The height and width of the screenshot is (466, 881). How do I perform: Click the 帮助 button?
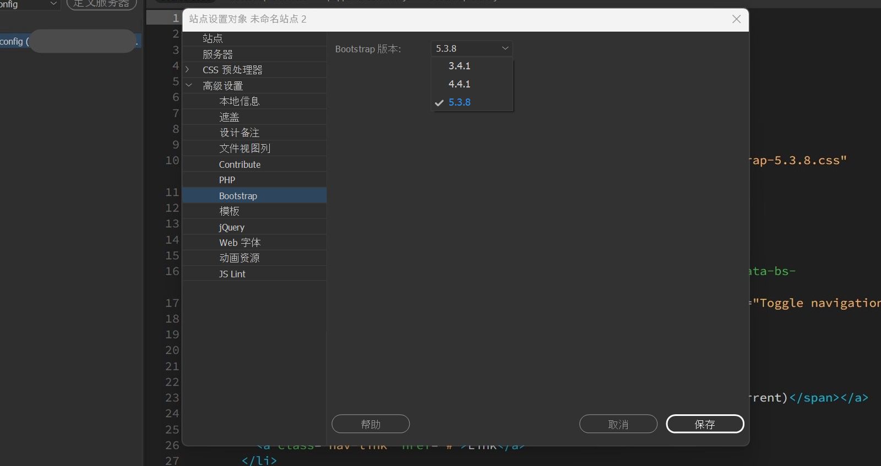pos(371,424)
